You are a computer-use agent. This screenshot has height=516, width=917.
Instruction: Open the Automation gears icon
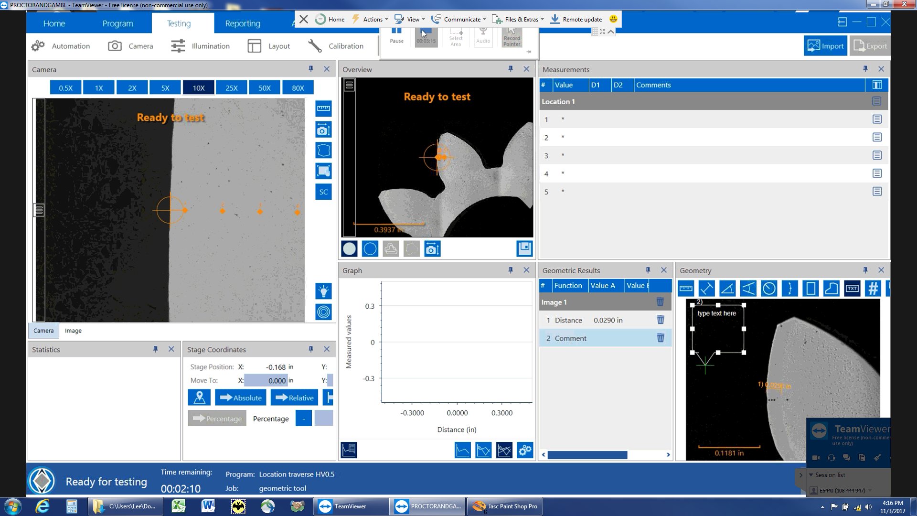(38, 46)
